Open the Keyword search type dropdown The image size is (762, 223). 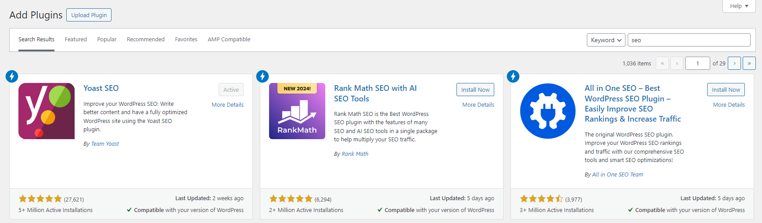tap(606, 40)
